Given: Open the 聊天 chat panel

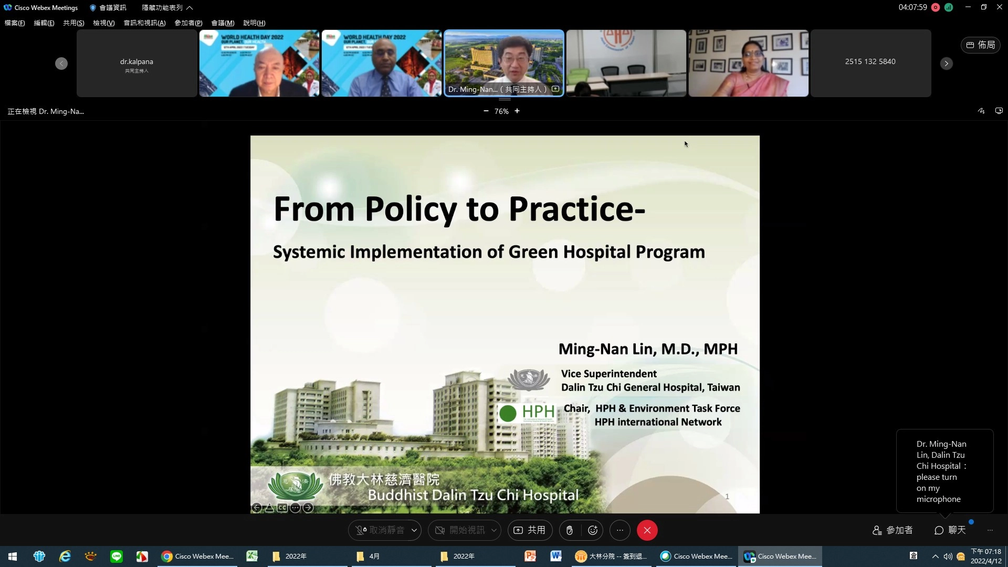Looking at the screenshot, I should point(950,530).
